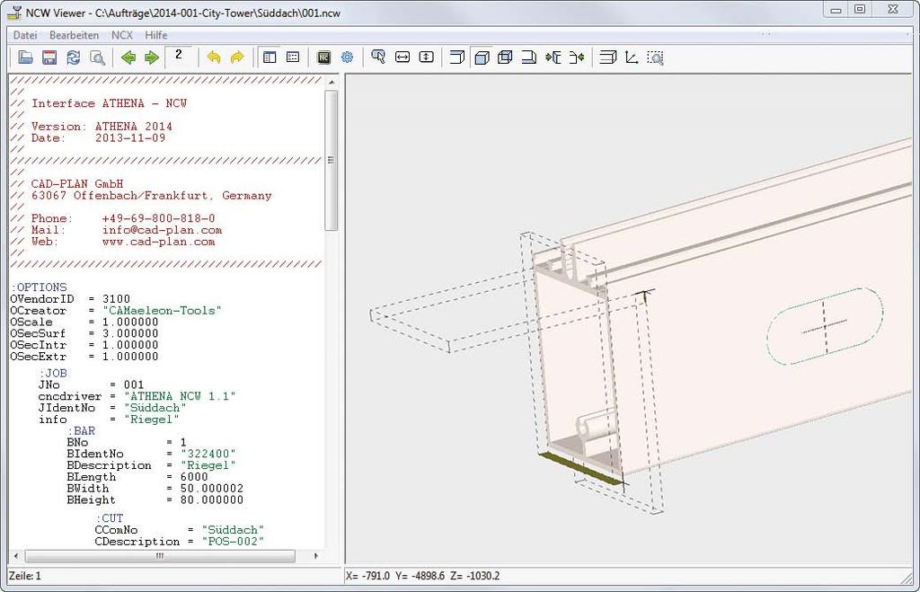
Task: Click the 'www.cad-plan.com' text
Action: [x=158, y=242]
